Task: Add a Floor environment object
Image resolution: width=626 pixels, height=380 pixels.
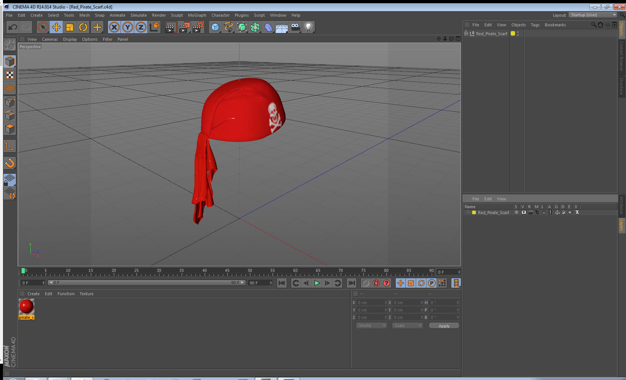Action: click(x=282, y=28)
